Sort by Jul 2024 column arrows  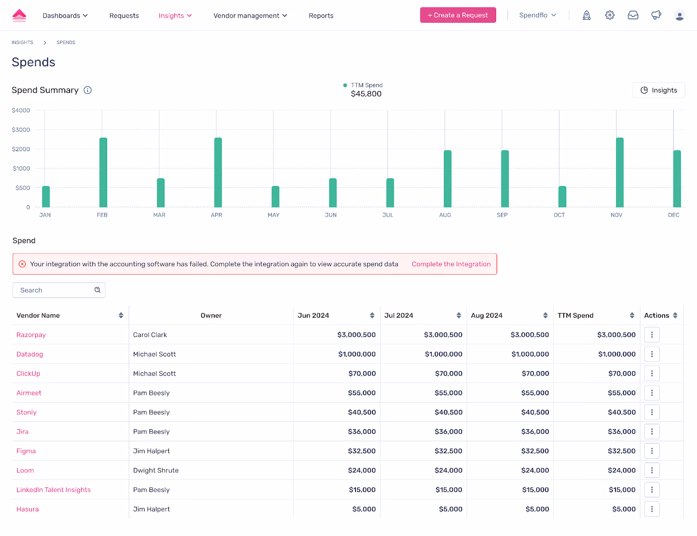coord(459,315)
